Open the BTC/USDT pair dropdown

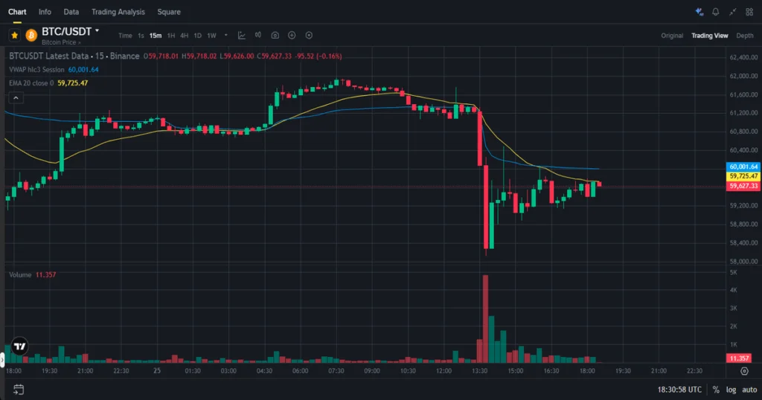click(97, 30)
